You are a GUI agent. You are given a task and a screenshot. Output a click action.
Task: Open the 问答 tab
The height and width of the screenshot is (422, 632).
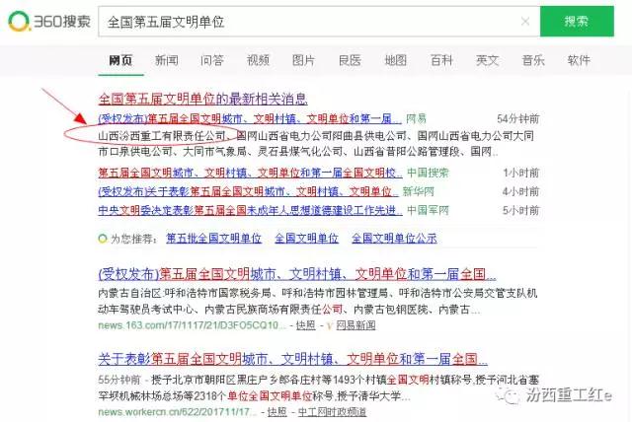click(212, 60)
